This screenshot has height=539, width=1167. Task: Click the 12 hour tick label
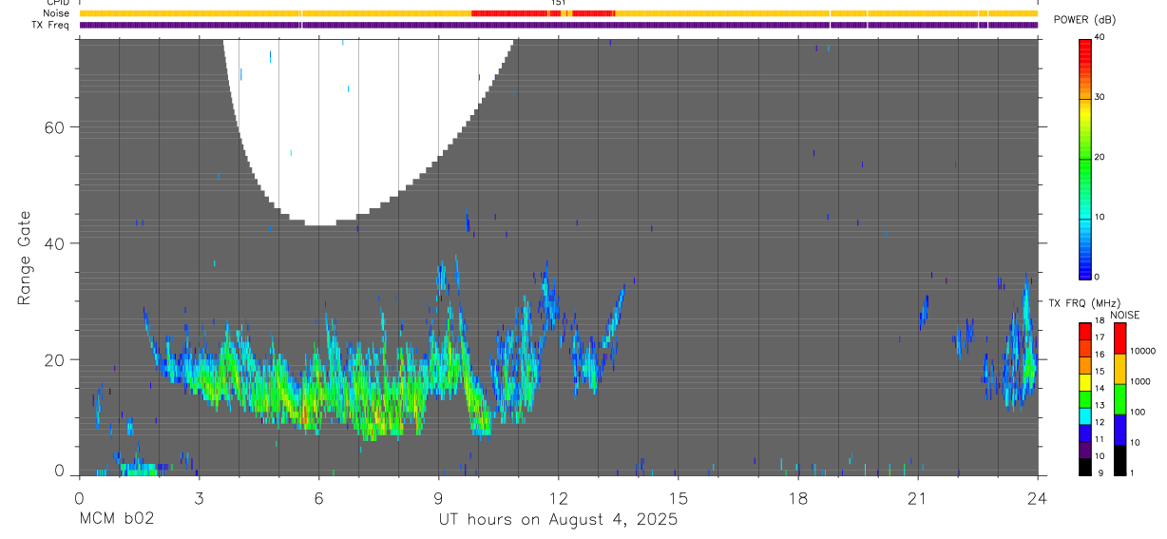click(x=559, y=497)
